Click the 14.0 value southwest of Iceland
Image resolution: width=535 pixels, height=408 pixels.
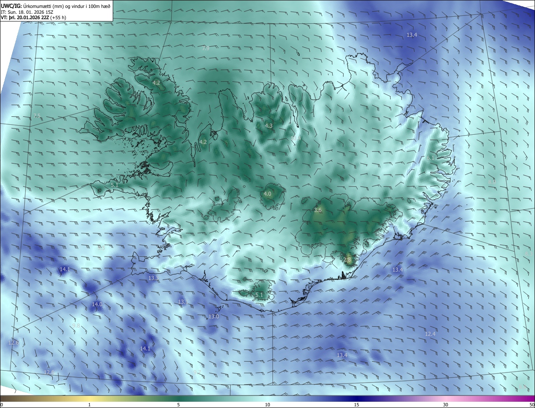pyautogui.click(x=97, y=305)
